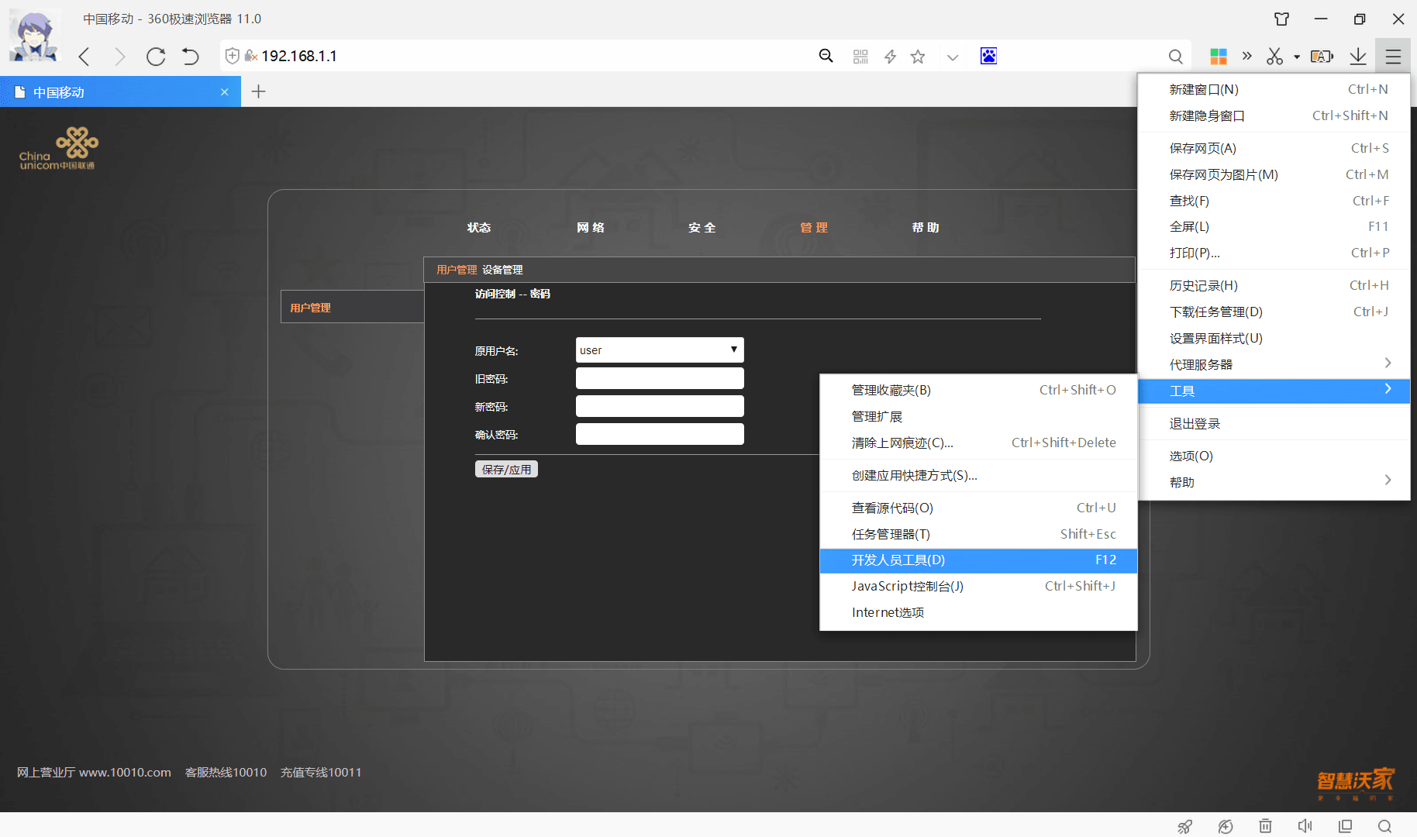Open a new tab with plus button

click(x=259, y=91)
